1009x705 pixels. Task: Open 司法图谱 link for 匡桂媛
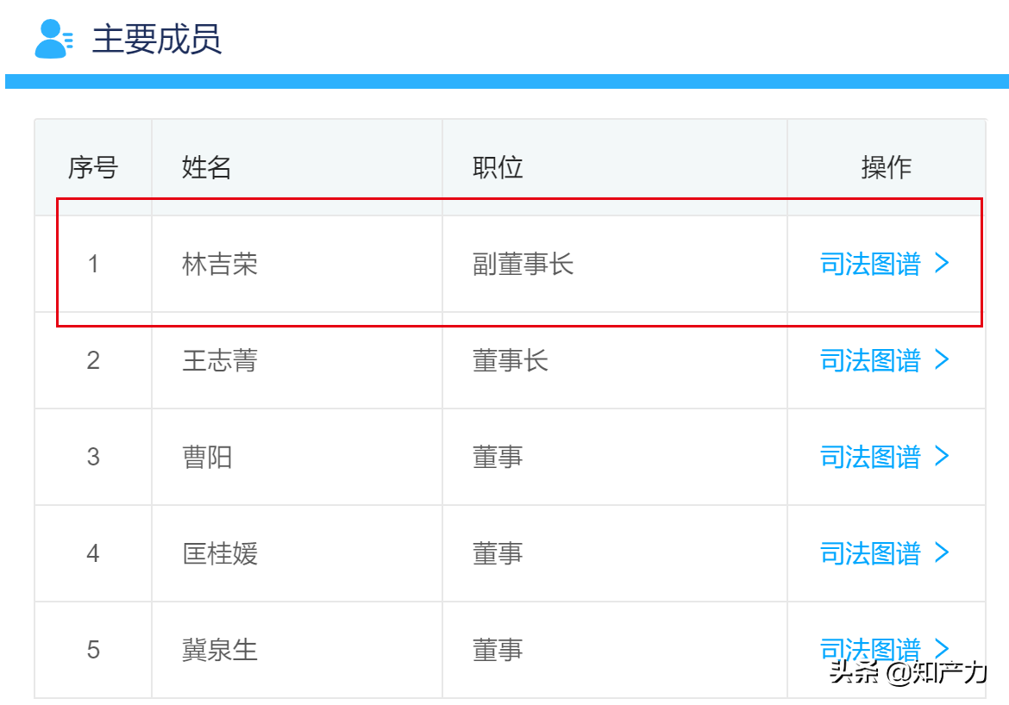870,553
